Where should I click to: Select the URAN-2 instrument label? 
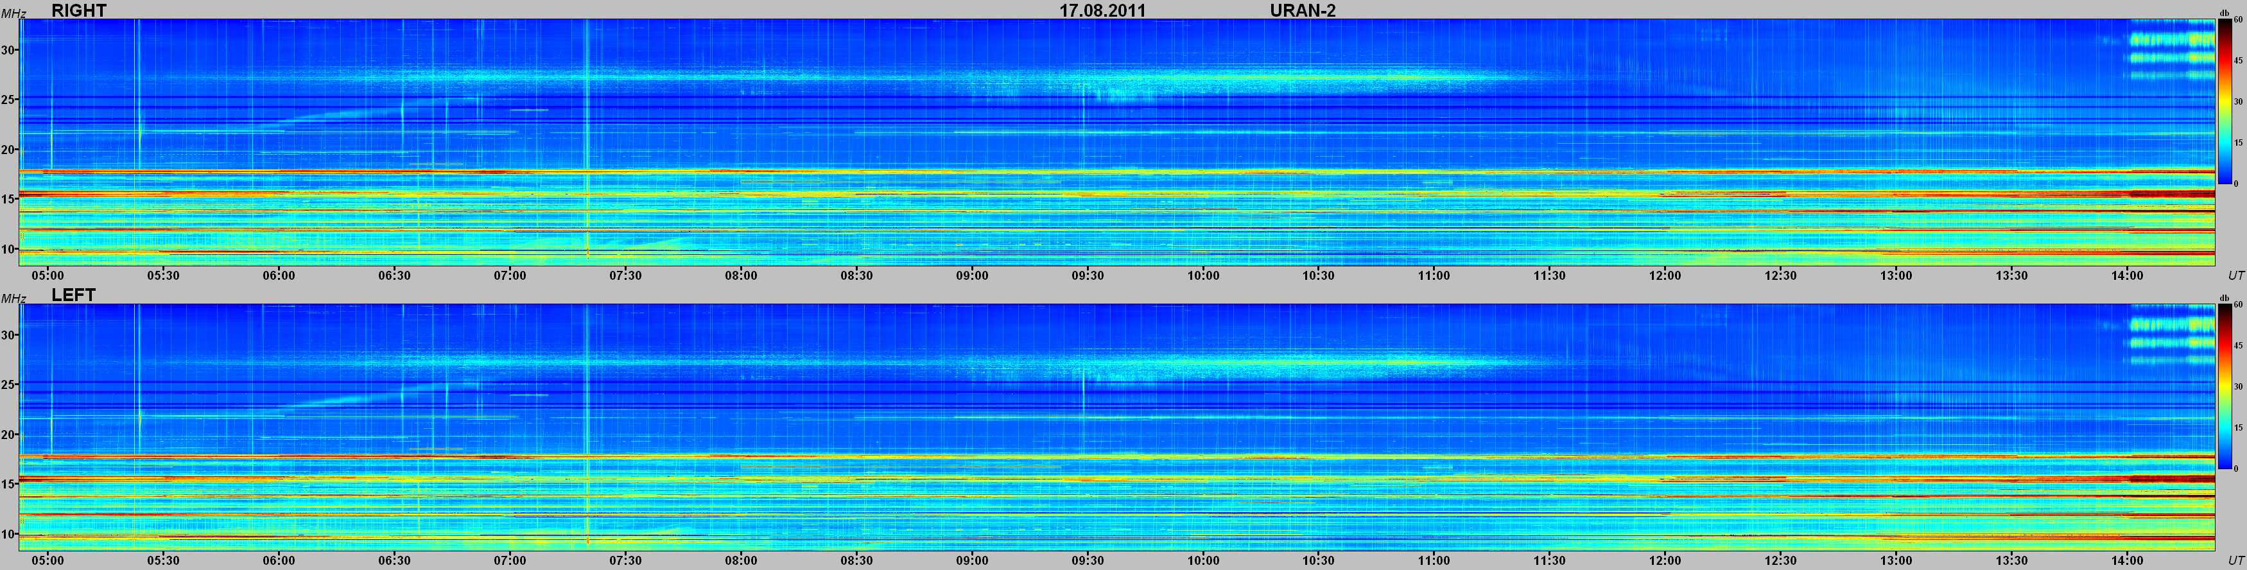coord(1303,10)
